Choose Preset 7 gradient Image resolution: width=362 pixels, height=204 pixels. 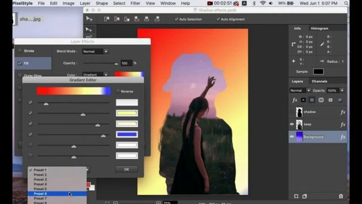click(x=57, y=198)
